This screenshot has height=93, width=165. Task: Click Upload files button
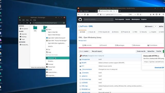151,51
